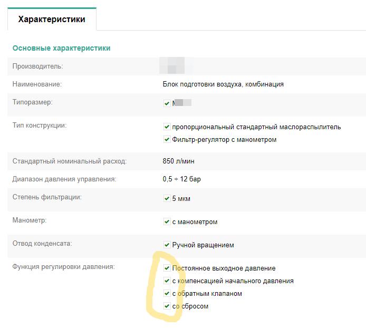Toggle the Фильтр-регулятор с манометром checkbox
366x328 pixels.
[x=167, y=139]
